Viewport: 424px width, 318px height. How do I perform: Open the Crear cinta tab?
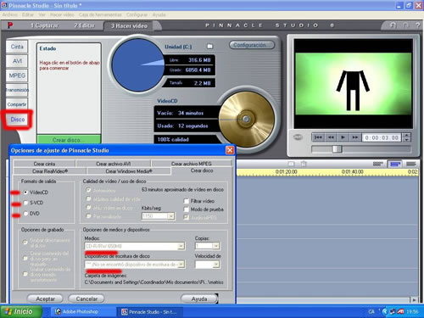44,164
